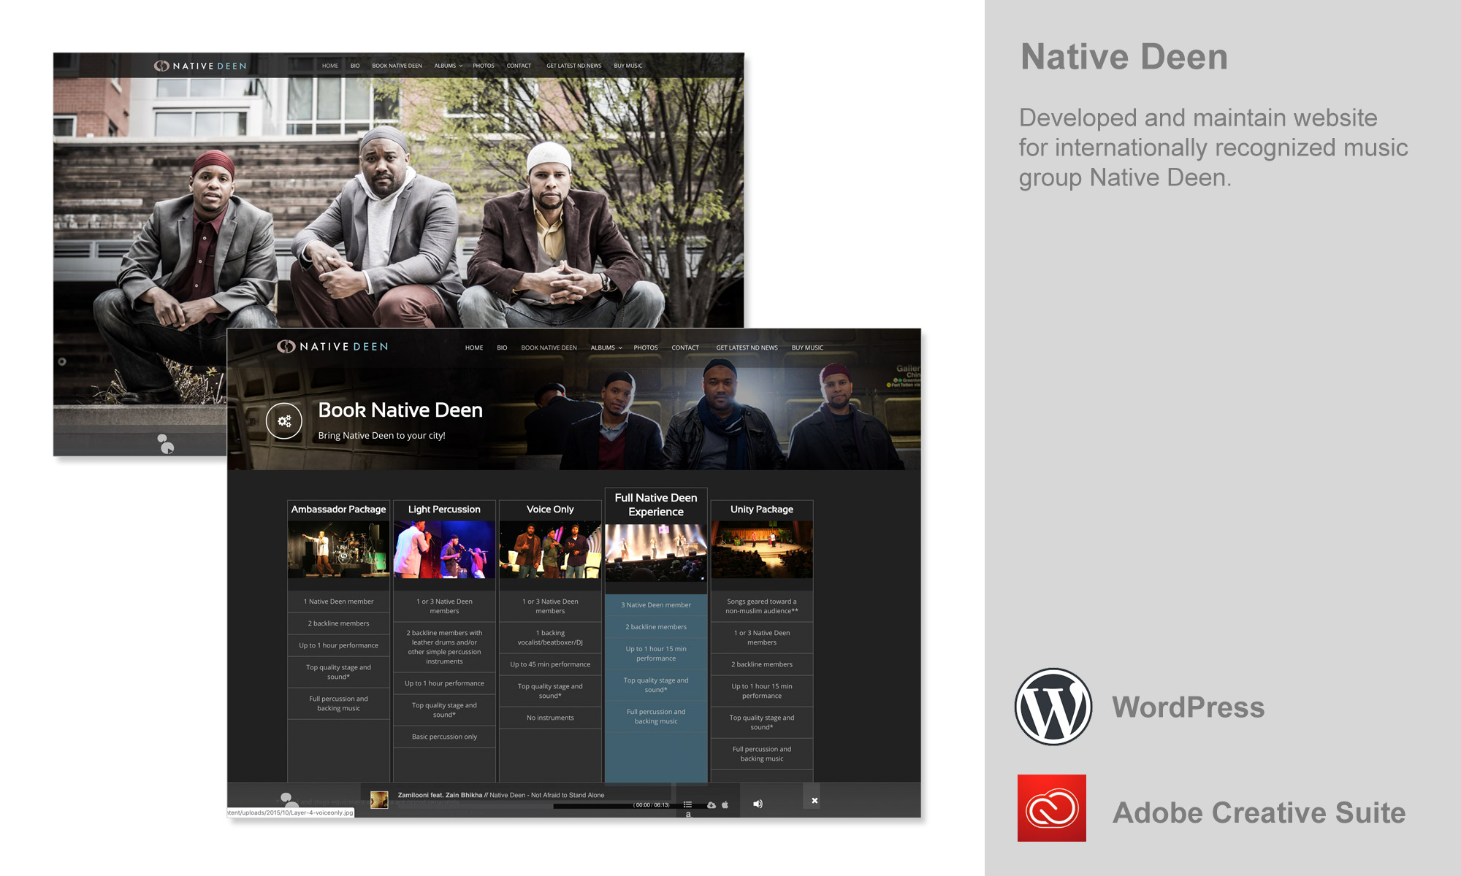Open GET LATEST ND NEWS in the back window
The width and height of the screenshot is (1461, 876).
point(574,66)
